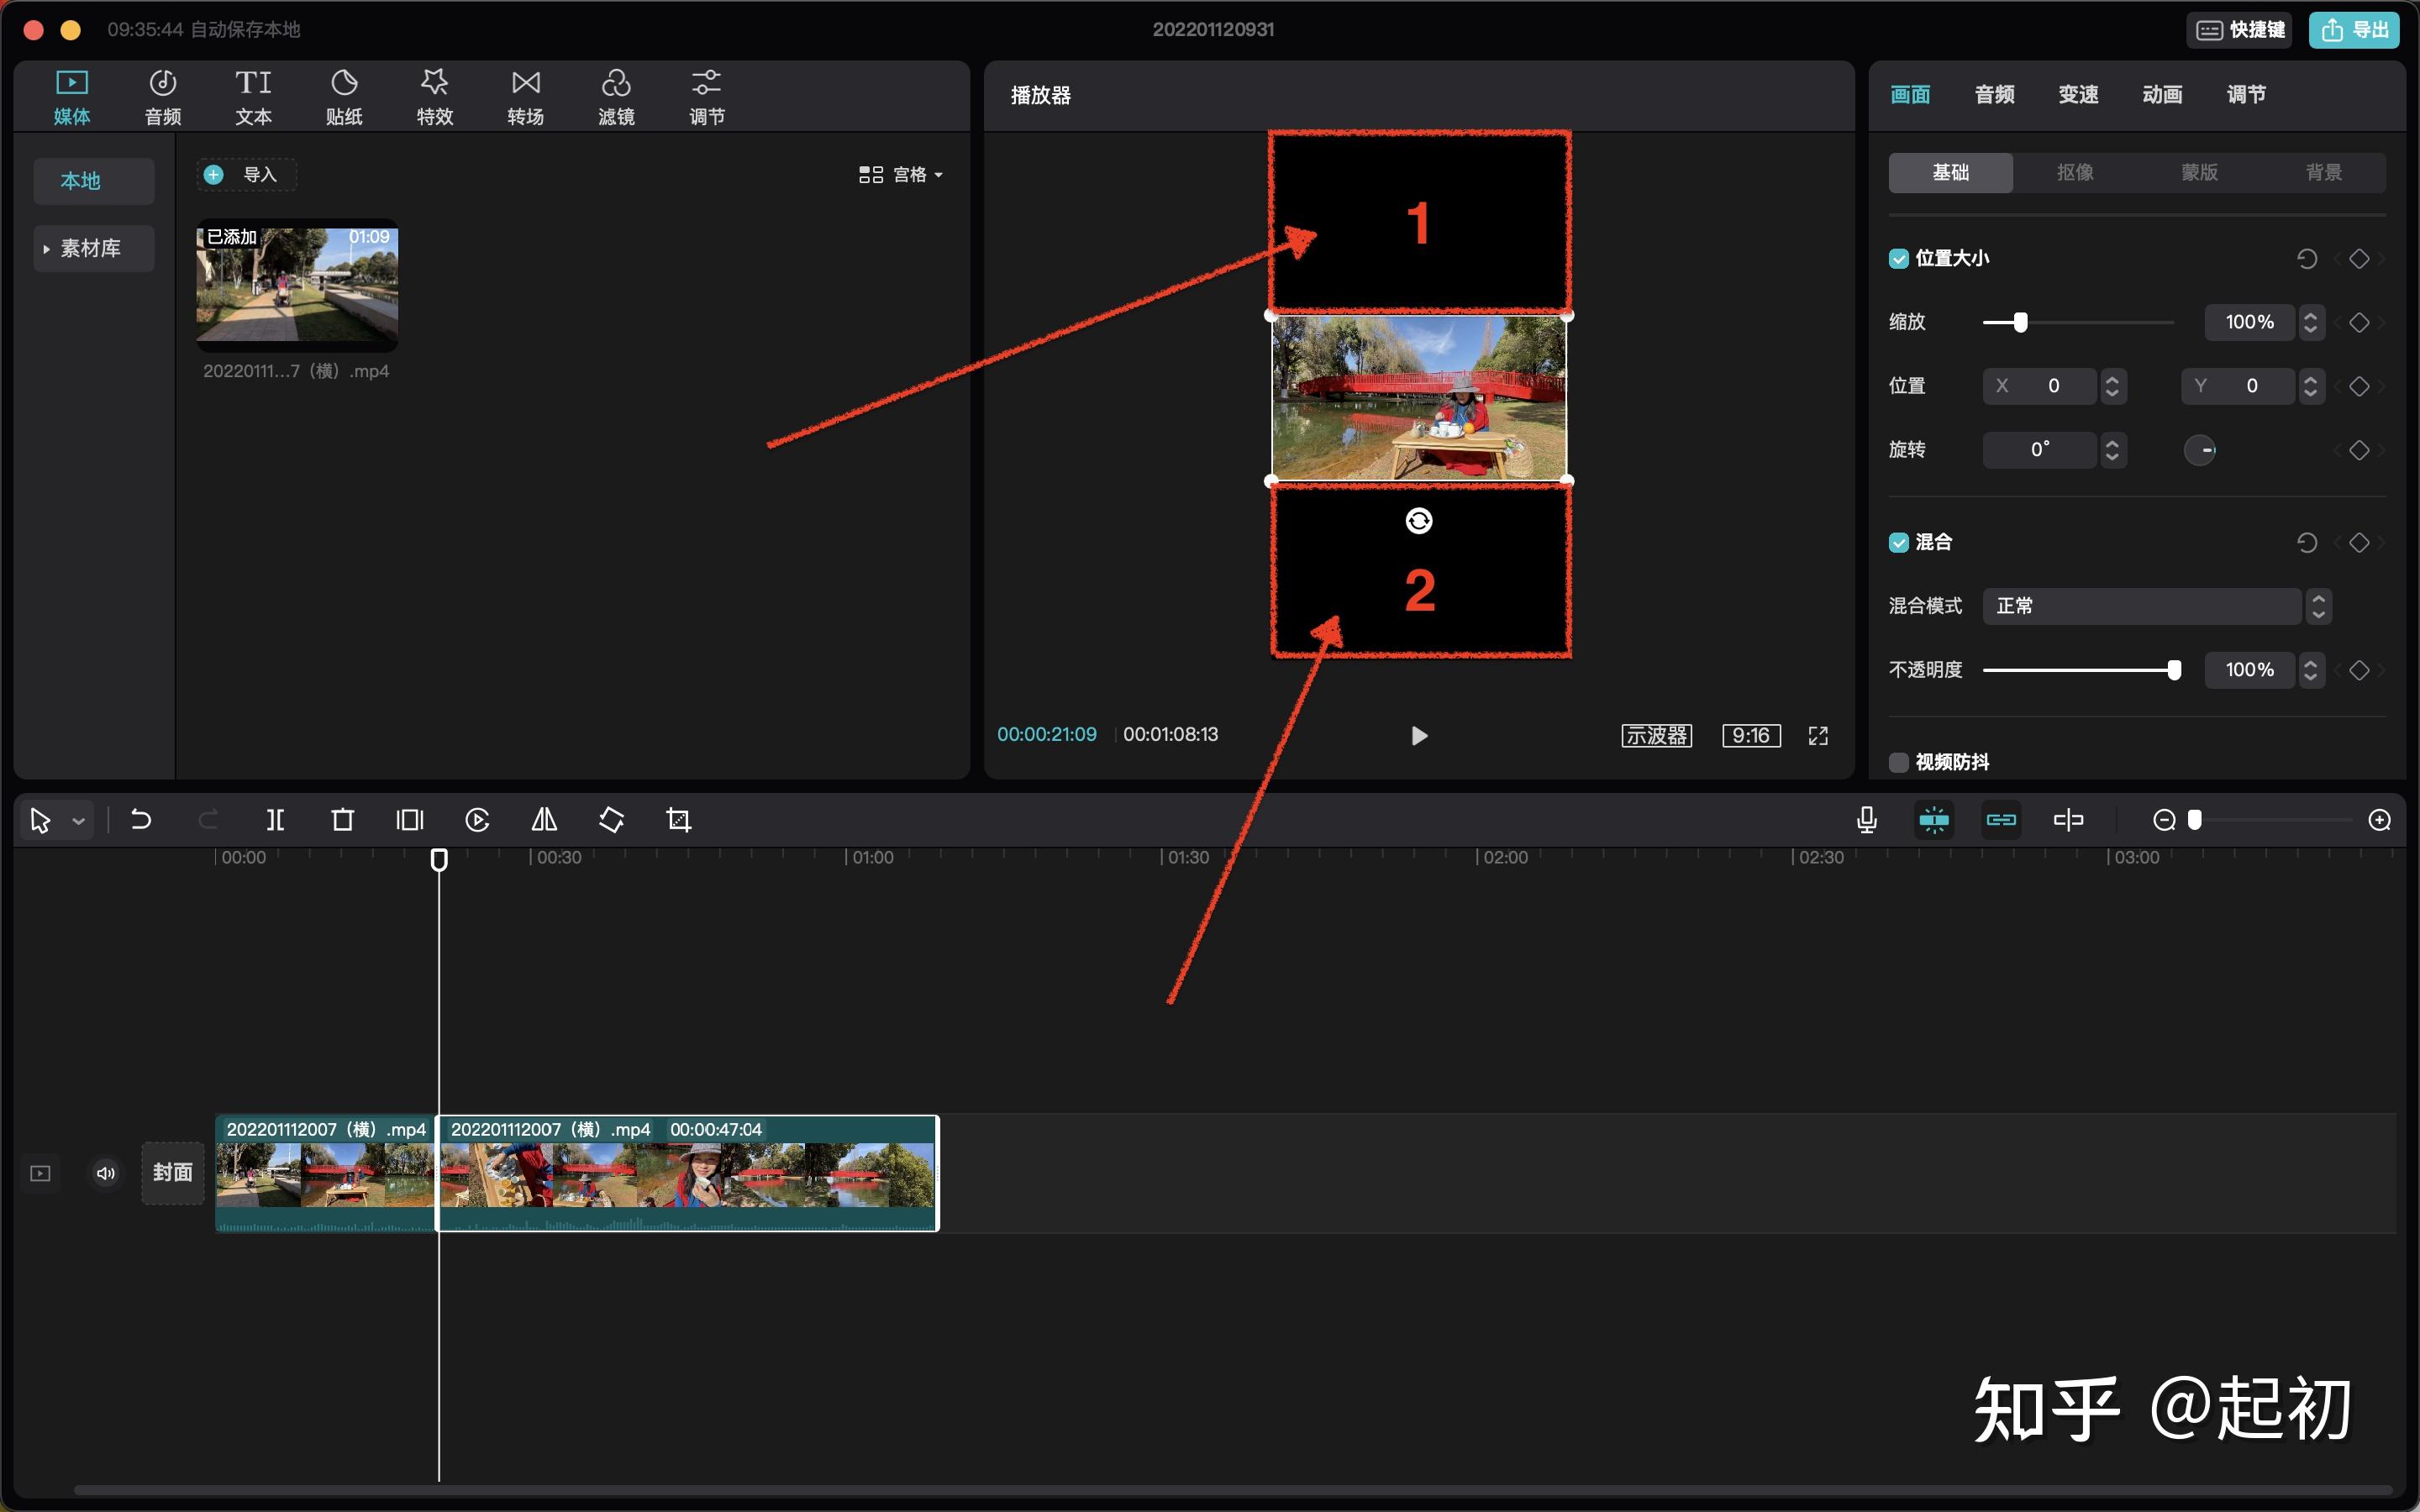Switch to the 动画 panel tab
The height and width of the screenshot is (1512, 2420).
(2164, 94)
